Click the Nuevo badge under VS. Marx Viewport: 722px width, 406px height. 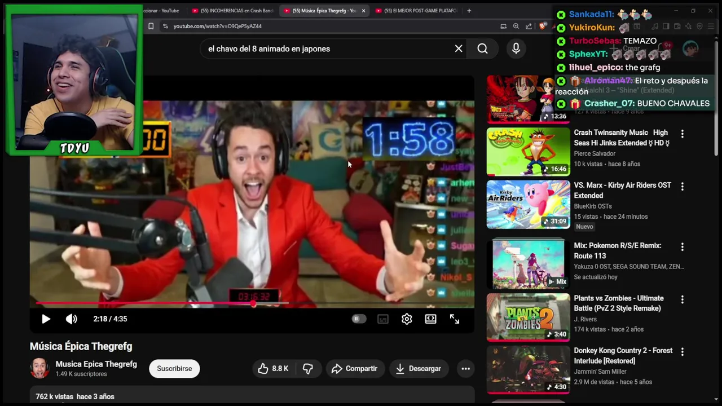pyautogui.click(x=584, y=227)
